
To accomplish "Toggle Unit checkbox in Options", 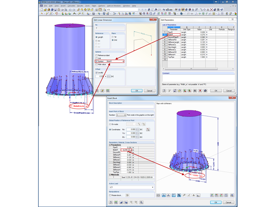I will 97,58.
